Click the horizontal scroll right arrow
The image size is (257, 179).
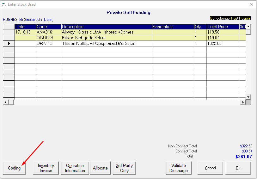pos(243,102)
